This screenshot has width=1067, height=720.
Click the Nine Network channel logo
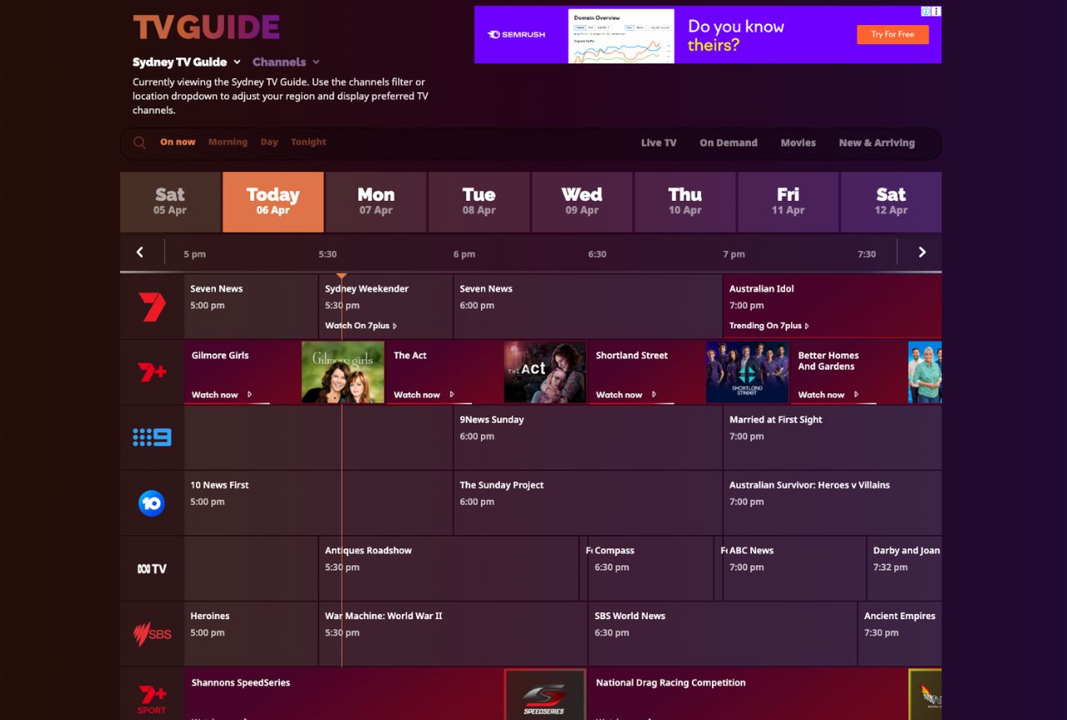click(152, 437)
